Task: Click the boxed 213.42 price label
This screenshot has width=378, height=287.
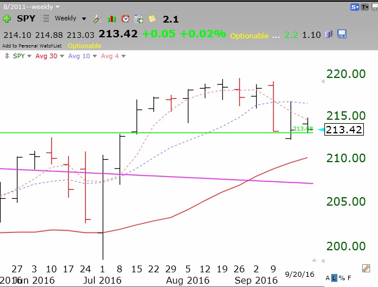Action: point(344,129)
